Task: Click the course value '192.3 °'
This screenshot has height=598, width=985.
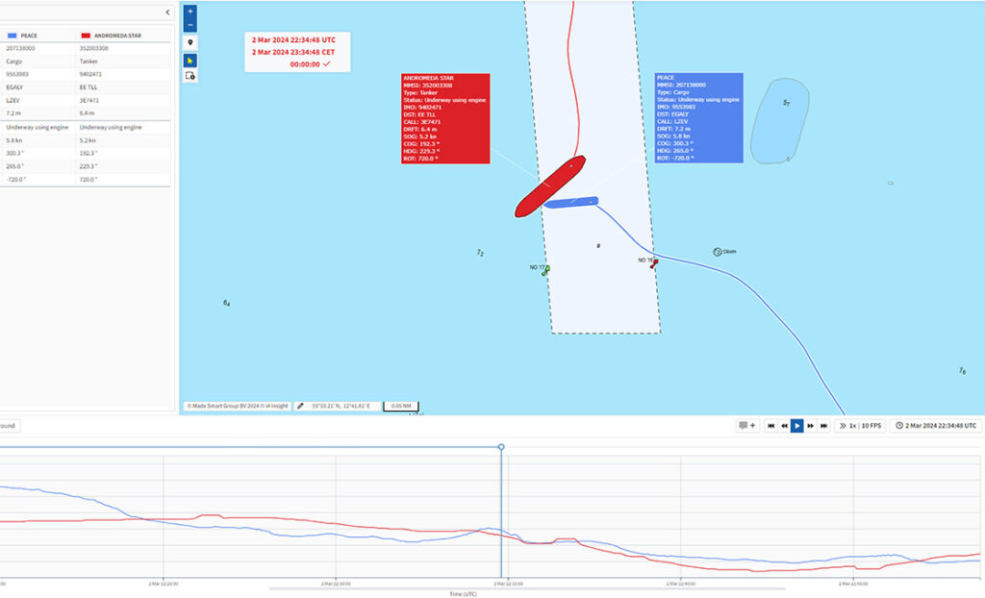Action: click(x=88, y=153)
